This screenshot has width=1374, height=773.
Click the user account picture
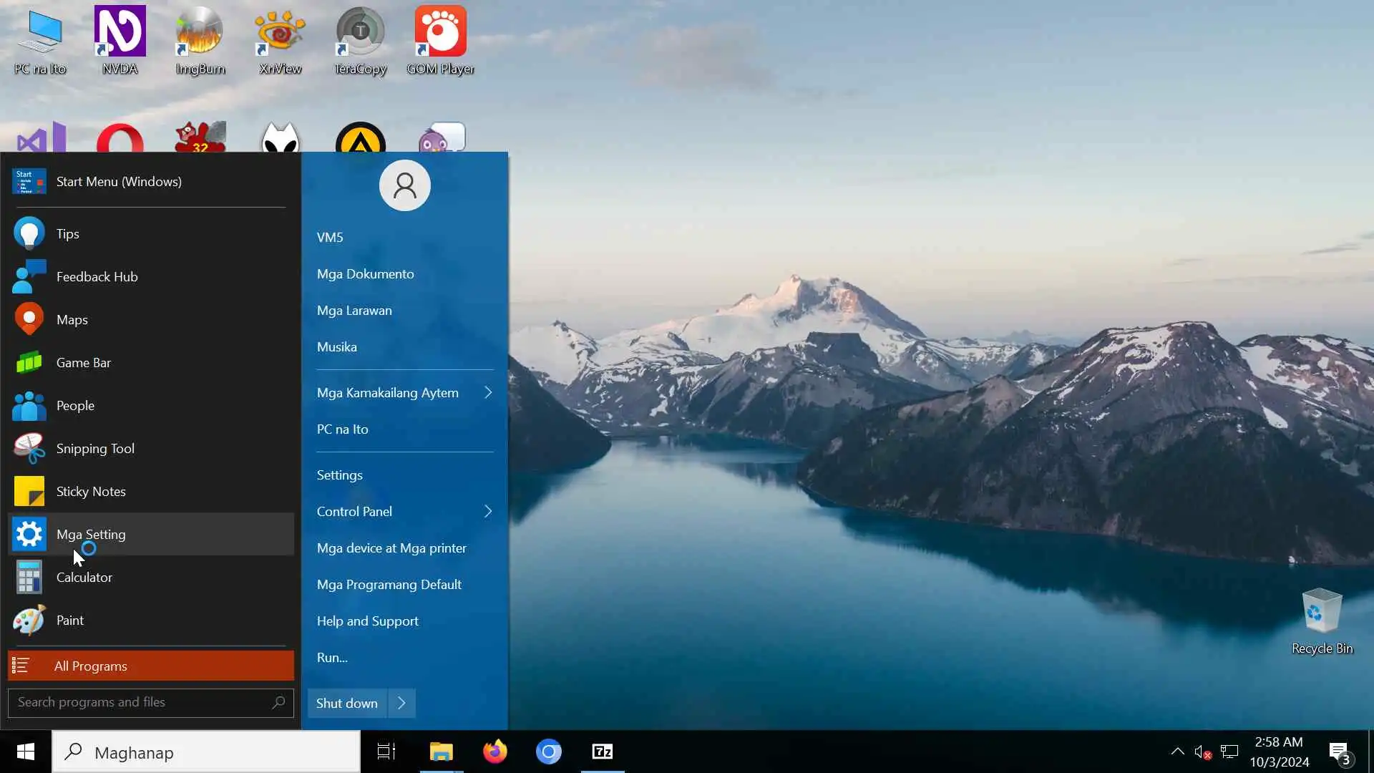(x=404, y=185)
